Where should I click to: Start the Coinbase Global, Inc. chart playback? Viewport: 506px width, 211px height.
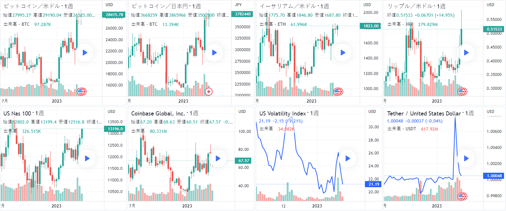point(218,158)
